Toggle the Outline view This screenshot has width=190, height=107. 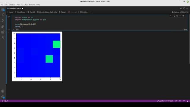[84, 12]
